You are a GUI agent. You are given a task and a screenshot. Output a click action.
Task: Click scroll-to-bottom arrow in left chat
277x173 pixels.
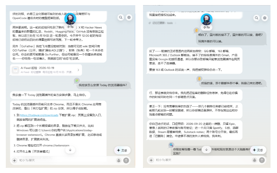tap(70, 150)
